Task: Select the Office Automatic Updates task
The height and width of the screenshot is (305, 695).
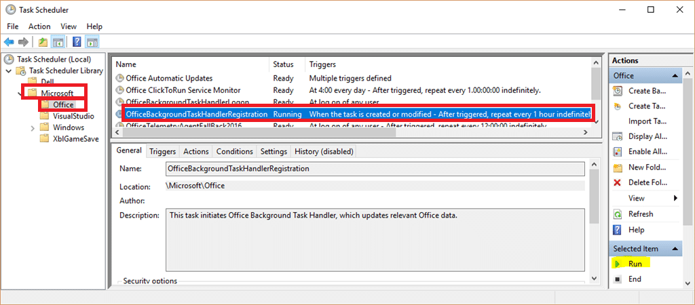Action: pos(169,78)
